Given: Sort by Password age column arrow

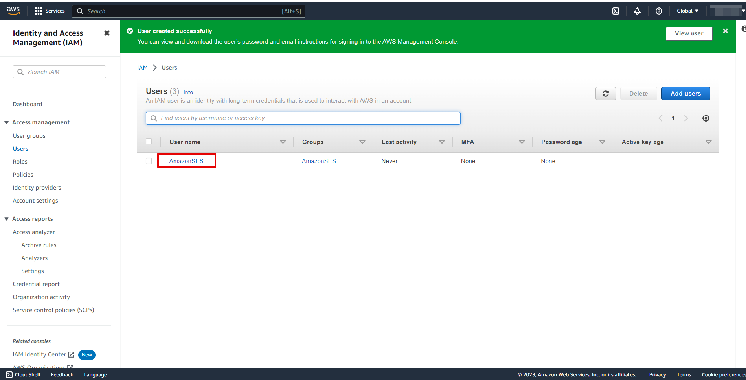Looking at the screenshot, I should [x=602, y=142].
